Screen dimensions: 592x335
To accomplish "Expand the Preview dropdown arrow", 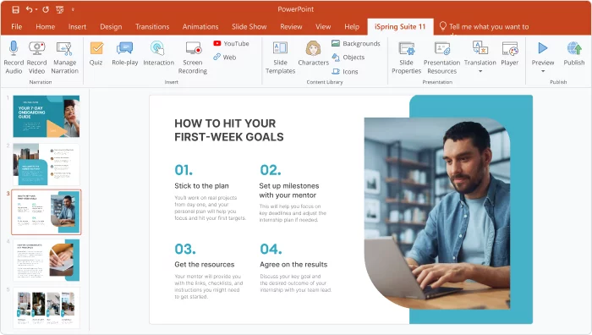I will tap(543, 71).
